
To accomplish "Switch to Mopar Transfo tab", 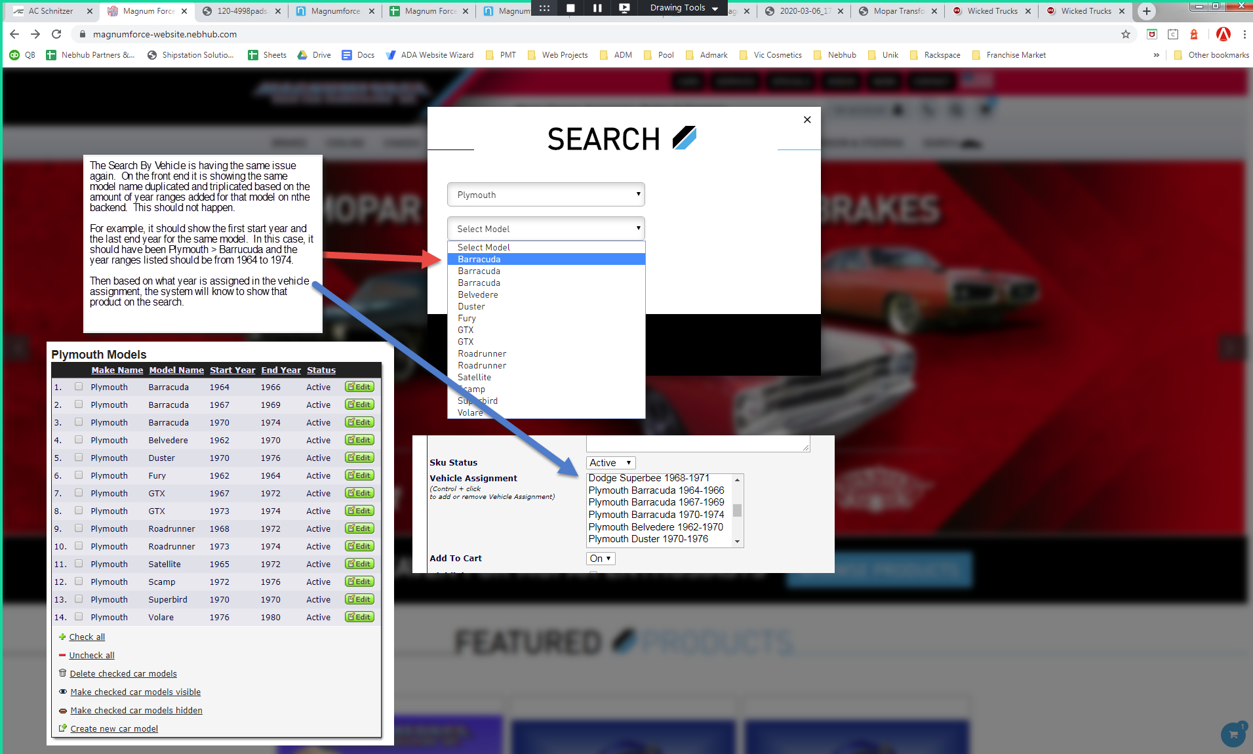I will pyautogui.click(x=898, y=11).
